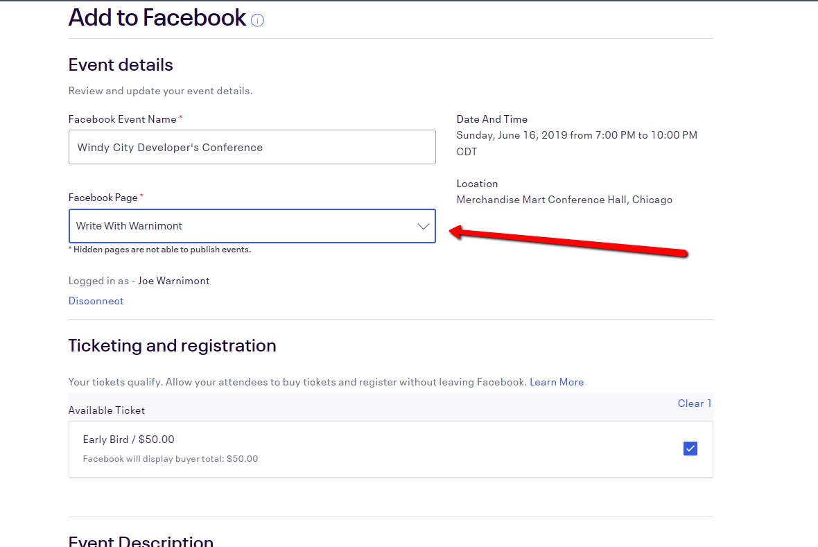The width and height of the screenshot is (818, 547).
Task: Edit the Facebook Event Name field
Action: point(252,147)
